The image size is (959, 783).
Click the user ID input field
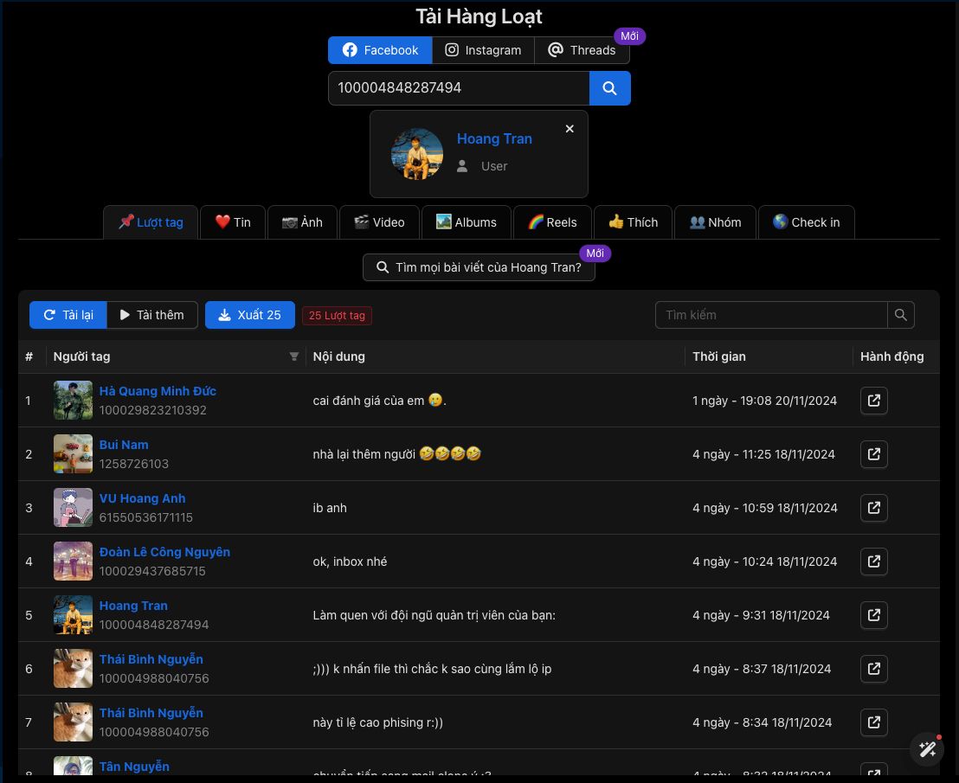coord(459,88)
